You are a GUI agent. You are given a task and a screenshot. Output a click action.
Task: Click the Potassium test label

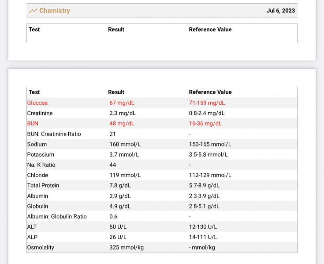[41, 154]
